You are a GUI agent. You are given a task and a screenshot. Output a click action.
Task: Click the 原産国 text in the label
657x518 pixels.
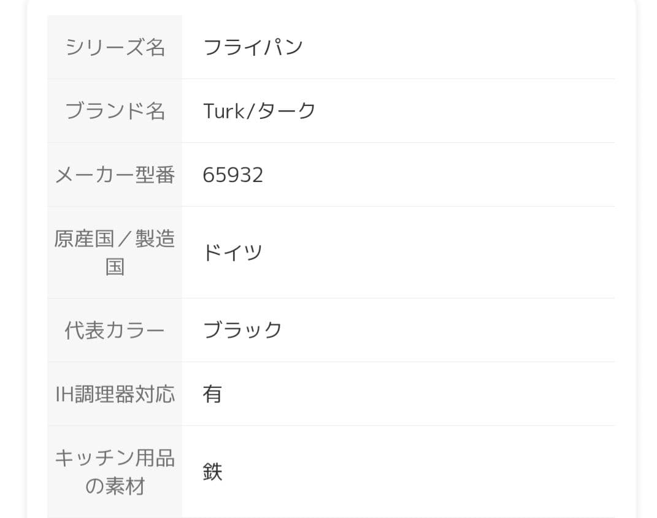(83, 238)
